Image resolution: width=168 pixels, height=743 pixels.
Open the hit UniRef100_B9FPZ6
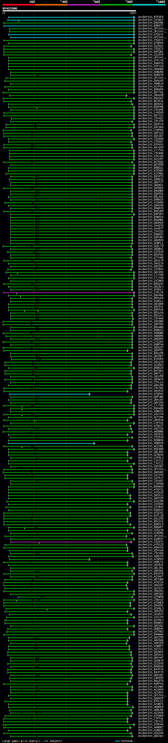pos(150,310)
